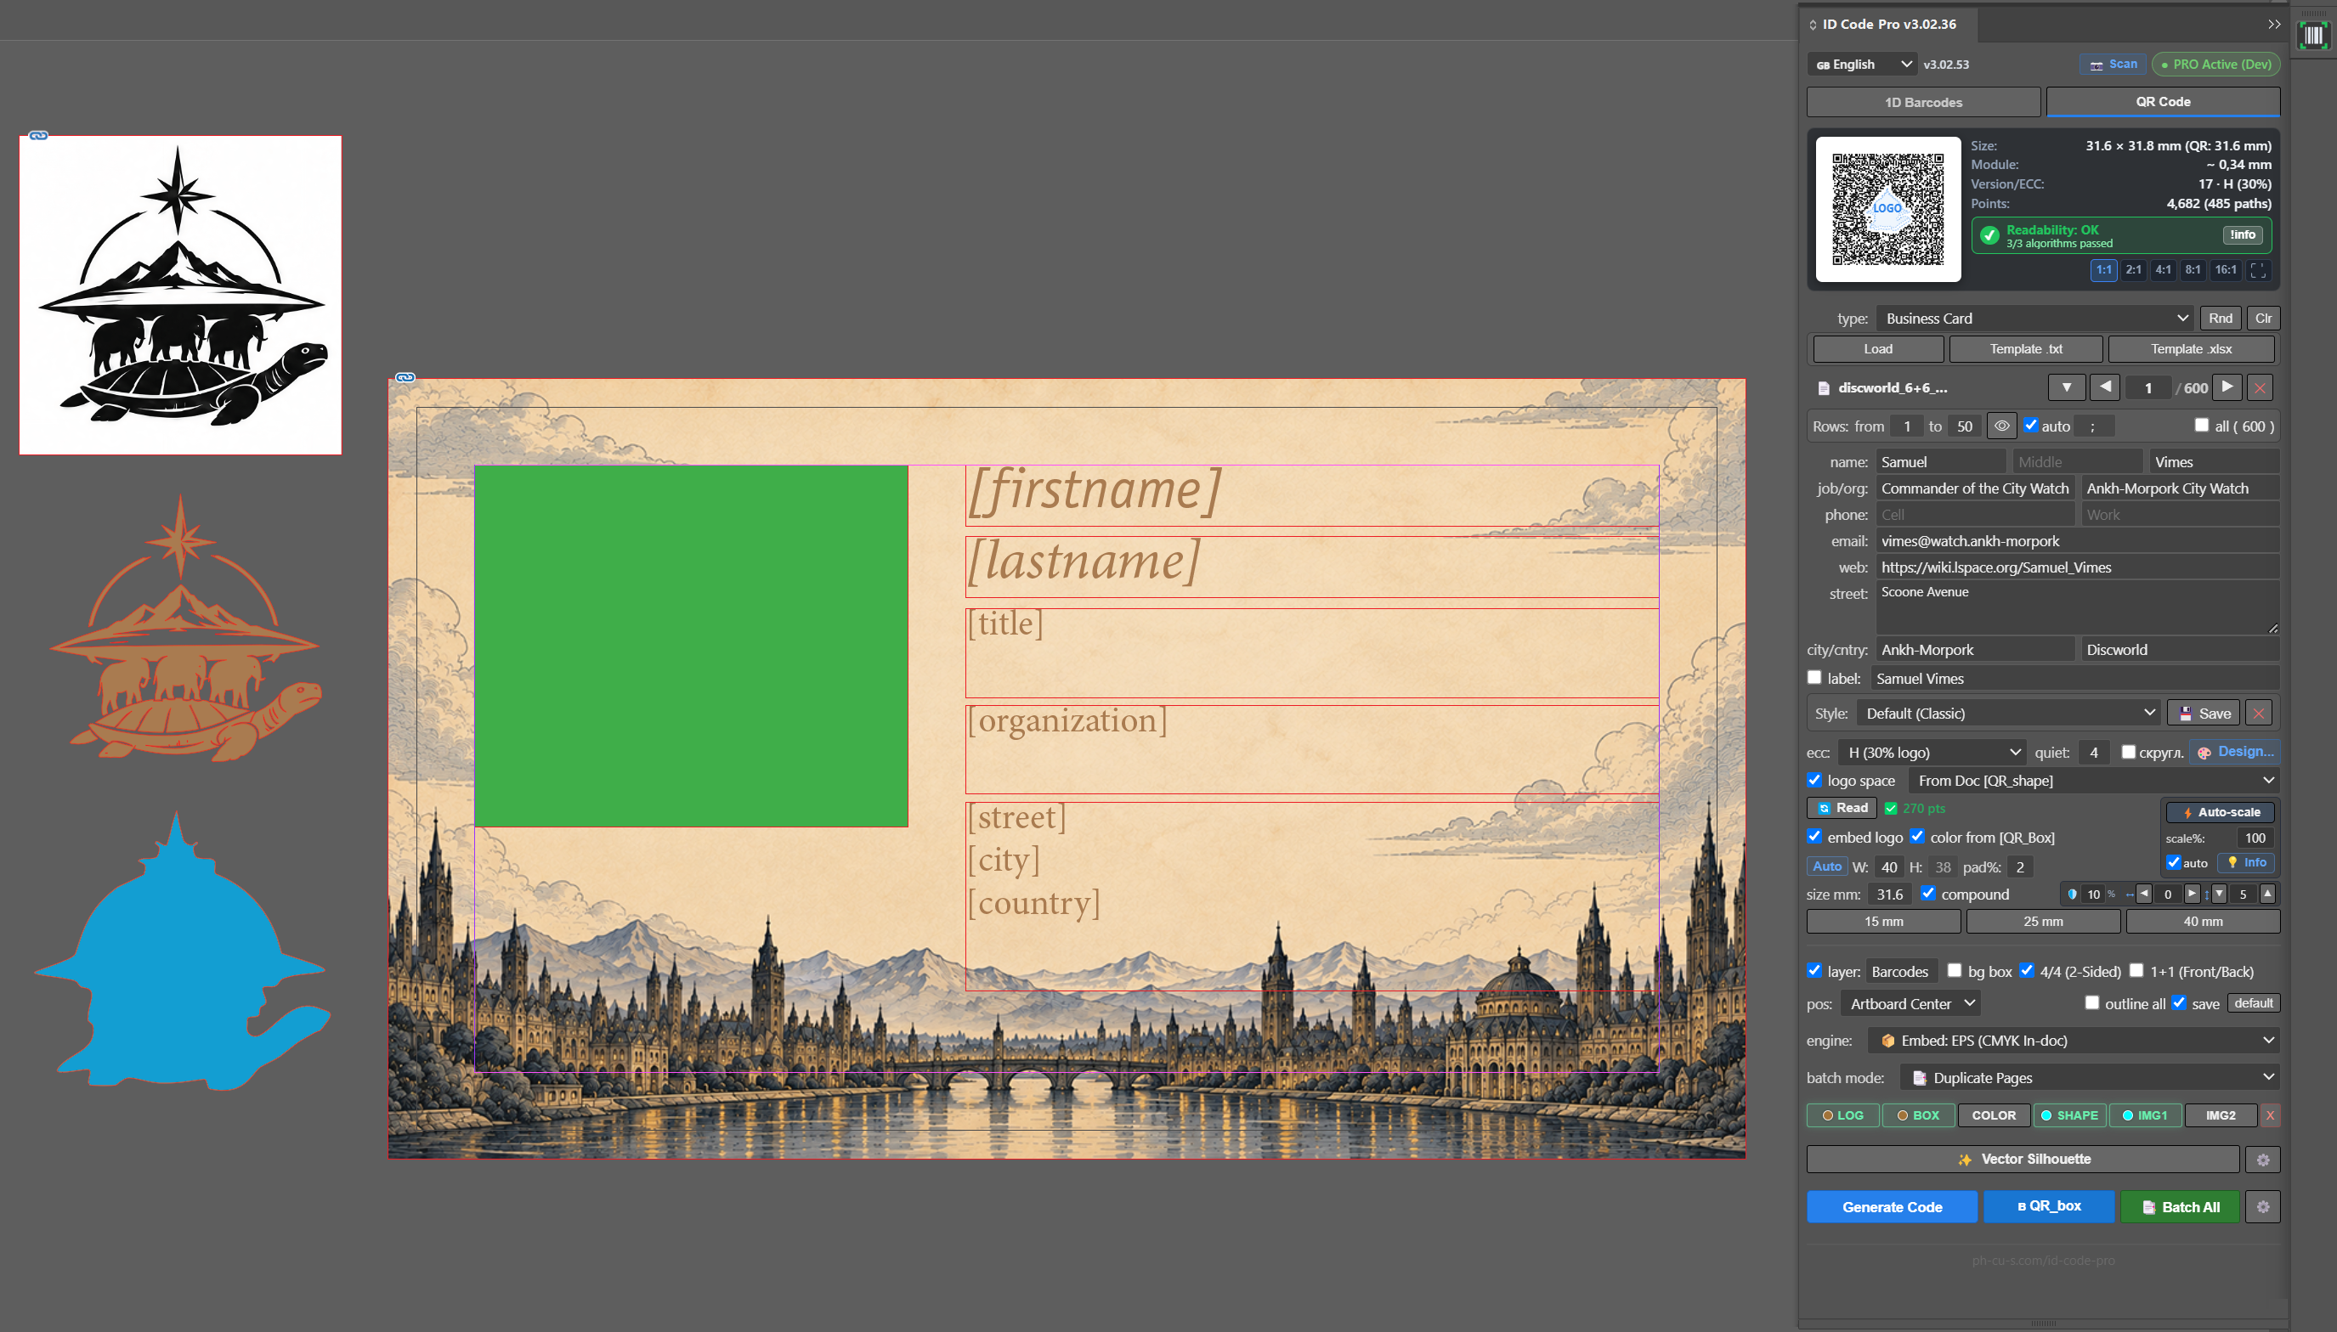Collapse the panel with the double chevron

click(2274, 25)
